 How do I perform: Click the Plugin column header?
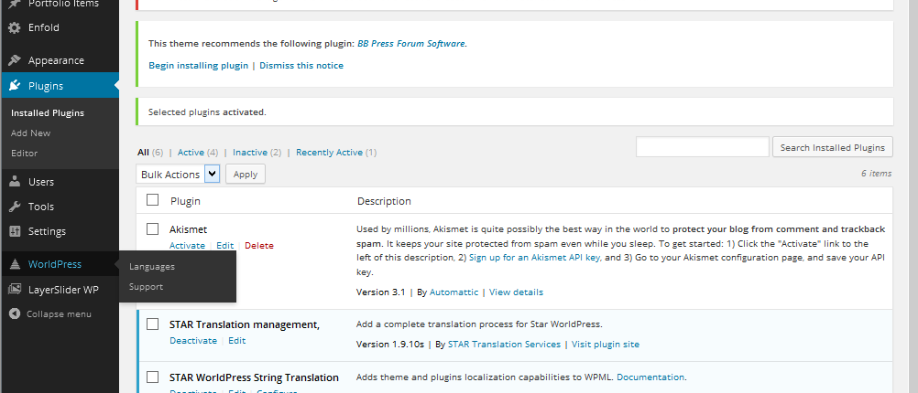[x=185, y=201]
